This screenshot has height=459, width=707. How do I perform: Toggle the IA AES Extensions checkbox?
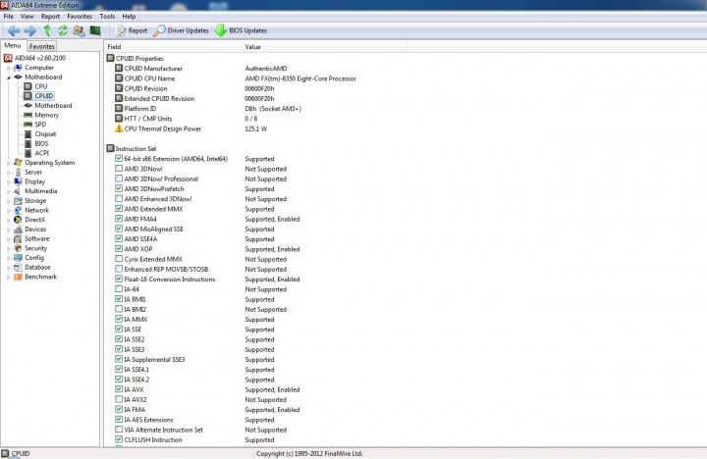pos(119,420)
